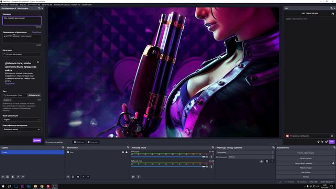Open source Properties button below preview

[x=79, y=142]
